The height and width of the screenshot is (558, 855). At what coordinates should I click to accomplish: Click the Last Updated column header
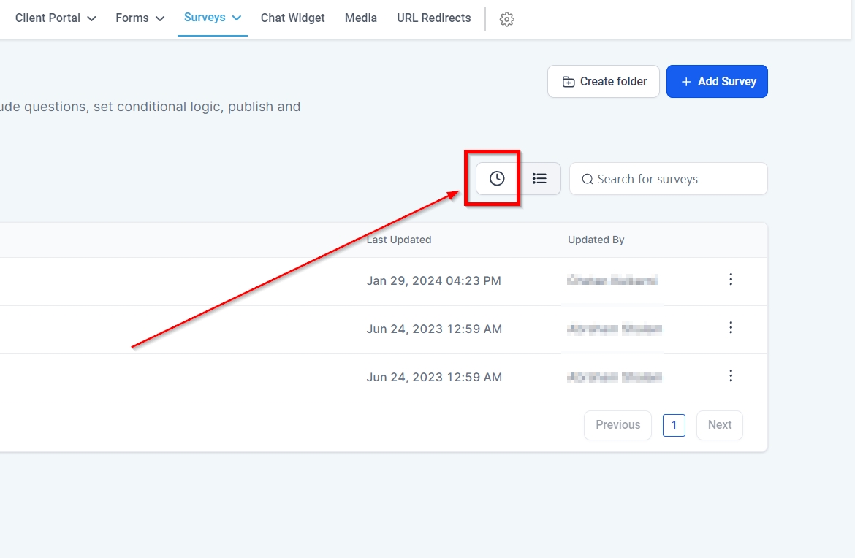pyautogui.click(x=399, y=240)
